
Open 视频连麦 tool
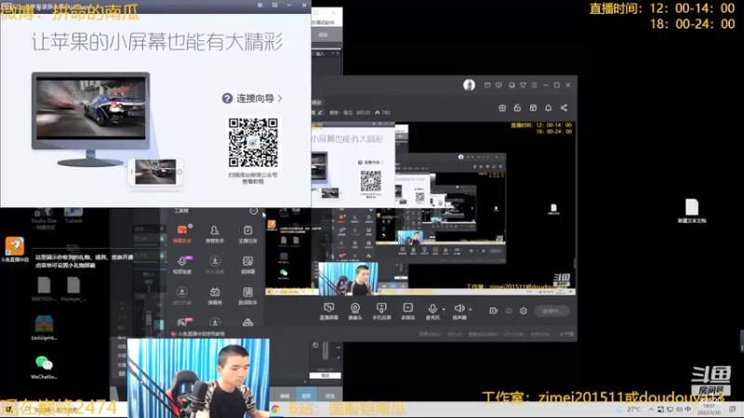182,266
